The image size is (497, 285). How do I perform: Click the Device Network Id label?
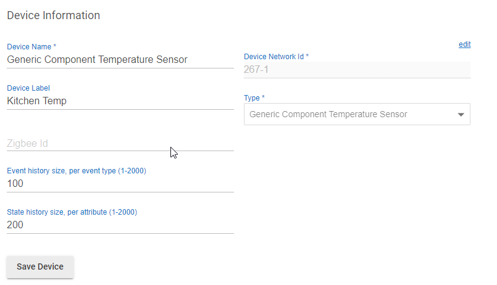point(276,57)
